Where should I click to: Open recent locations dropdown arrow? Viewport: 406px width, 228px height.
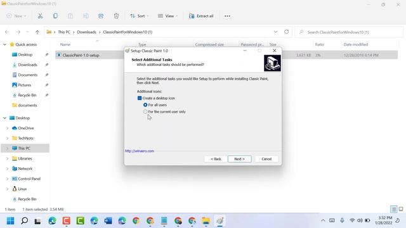pos(27,32)
